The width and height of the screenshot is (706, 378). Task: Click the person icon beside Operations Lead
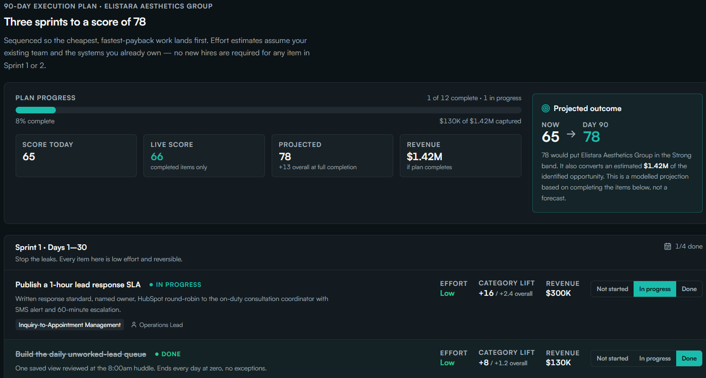coord(134,325)
